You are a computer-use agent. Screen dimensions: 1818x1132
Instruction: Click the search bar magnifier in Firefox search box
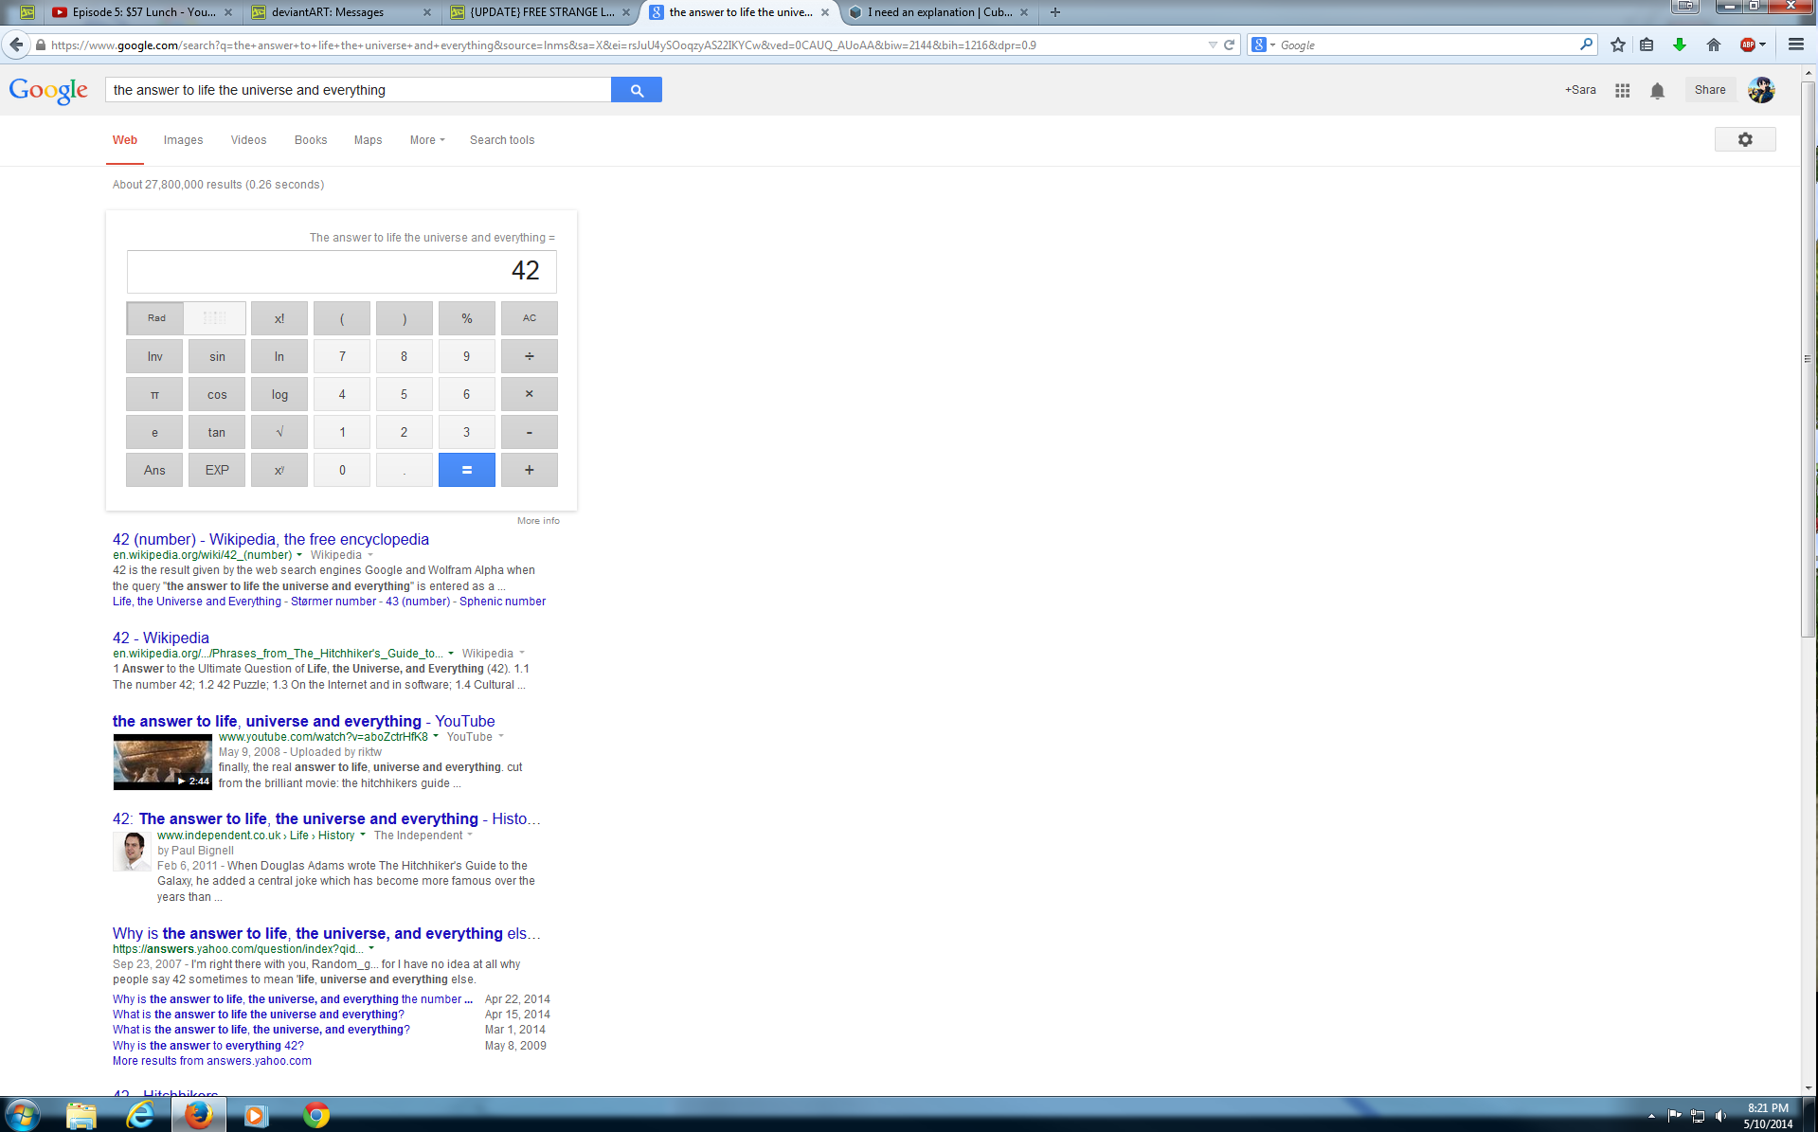click(x=1586, y=45)
